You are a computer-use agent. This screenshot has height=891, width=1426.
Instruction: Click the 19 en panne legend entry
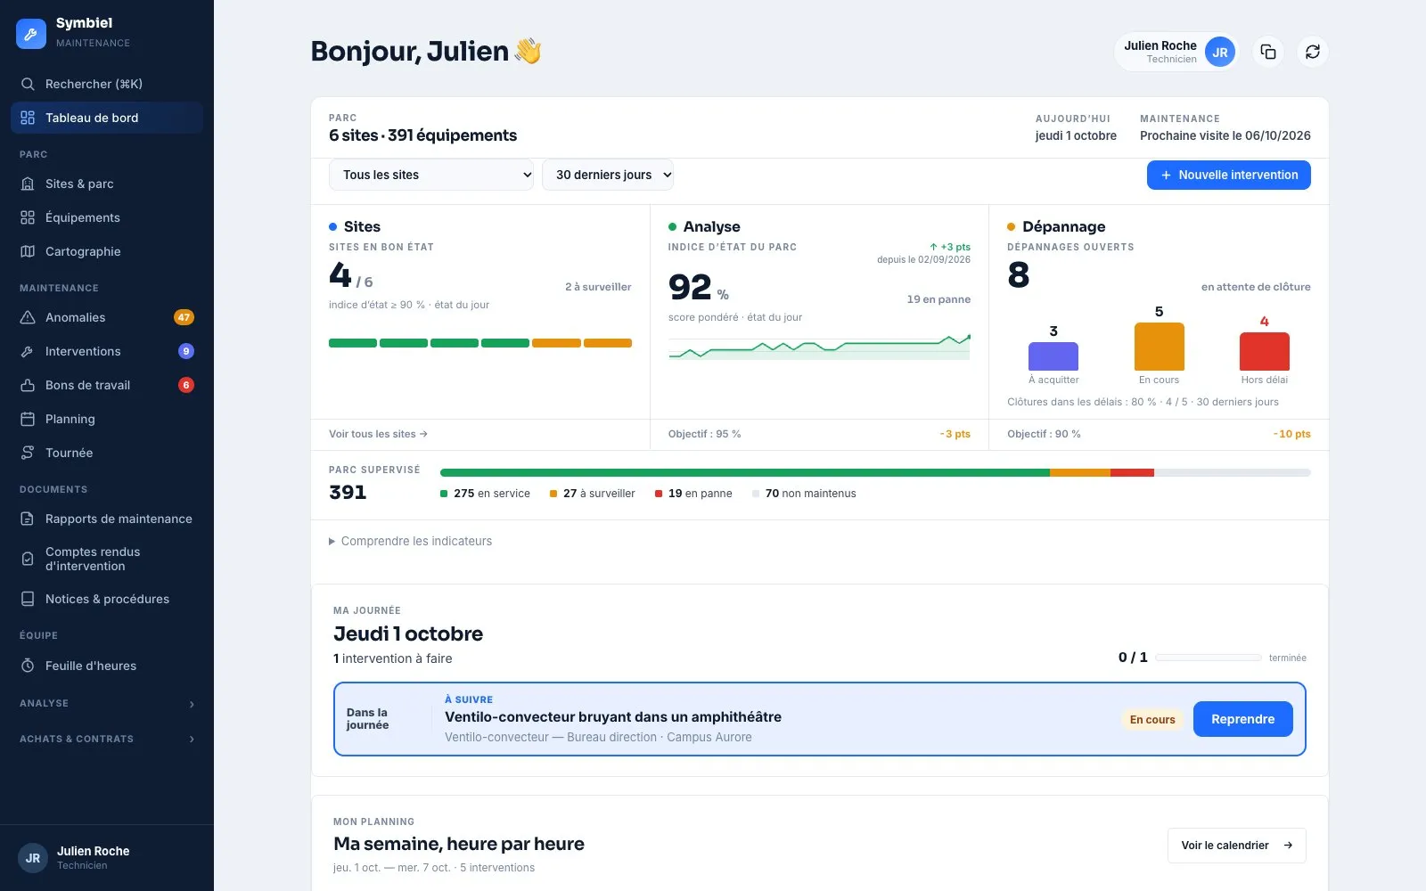(x=693, y=494)
